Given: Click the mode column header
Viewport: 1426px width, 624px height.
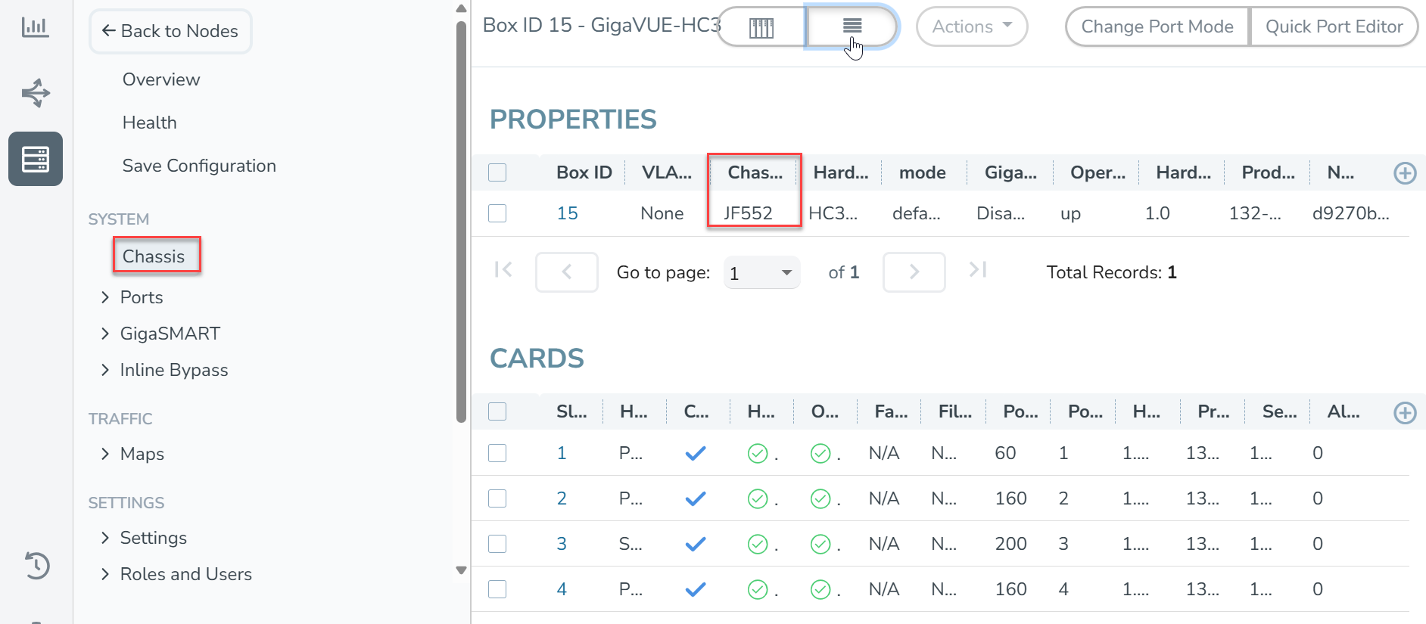Looking at the screenshot, I should (x=922, y=172).
